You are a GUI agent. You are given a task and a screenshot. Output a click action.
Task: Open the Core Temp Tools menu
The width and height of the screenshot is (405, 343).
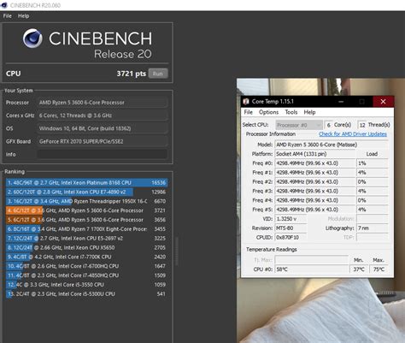click(291, 112)
